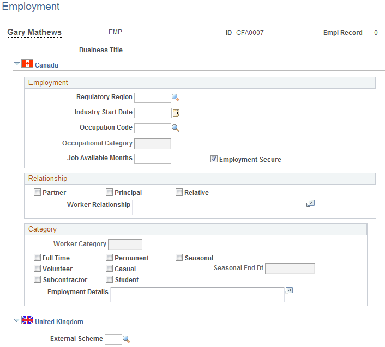Enable the Seasonal checkbox

point(179,258)
